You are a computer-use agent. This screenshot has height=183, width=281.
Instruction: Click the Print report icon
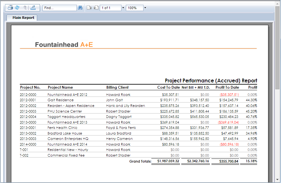click(x=10, y=8)
